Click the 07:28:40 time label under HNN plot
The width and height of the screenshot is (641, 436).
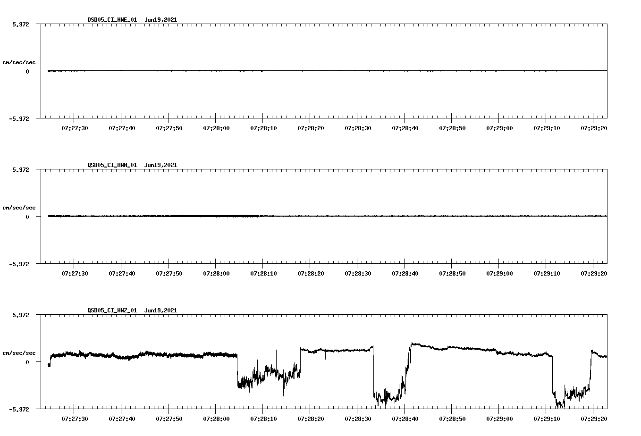click(x=405, y=273)
